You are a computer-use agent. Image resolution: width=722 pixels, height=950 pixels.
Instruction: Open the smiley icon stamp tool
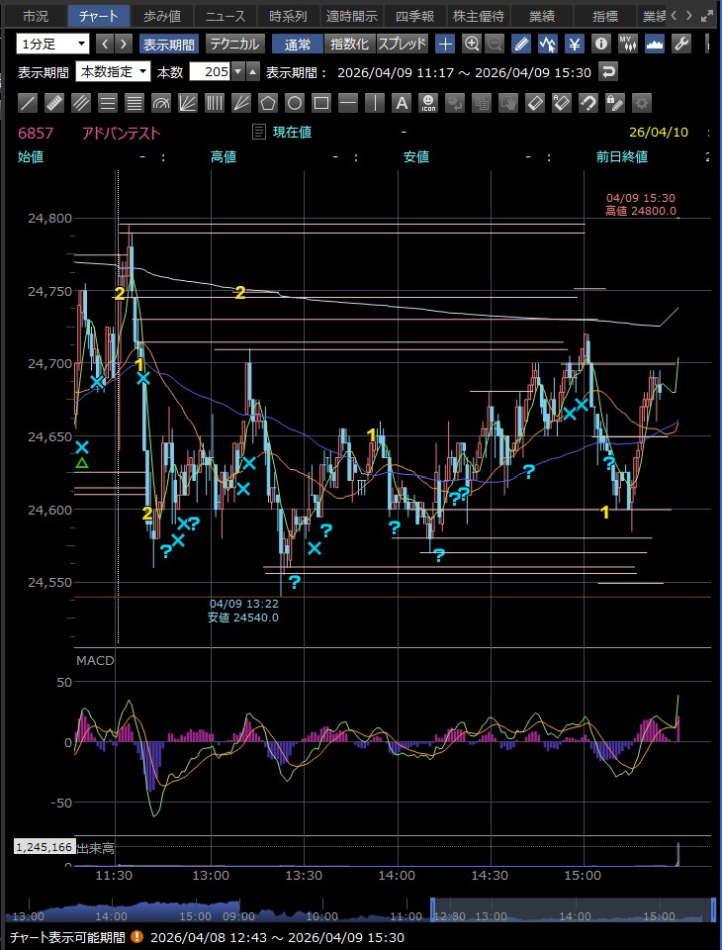point(428,102)
